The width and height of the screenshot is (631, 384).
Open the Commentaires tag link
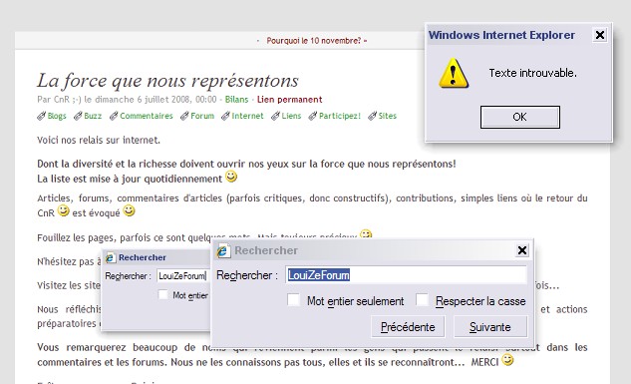click(147, 116)
